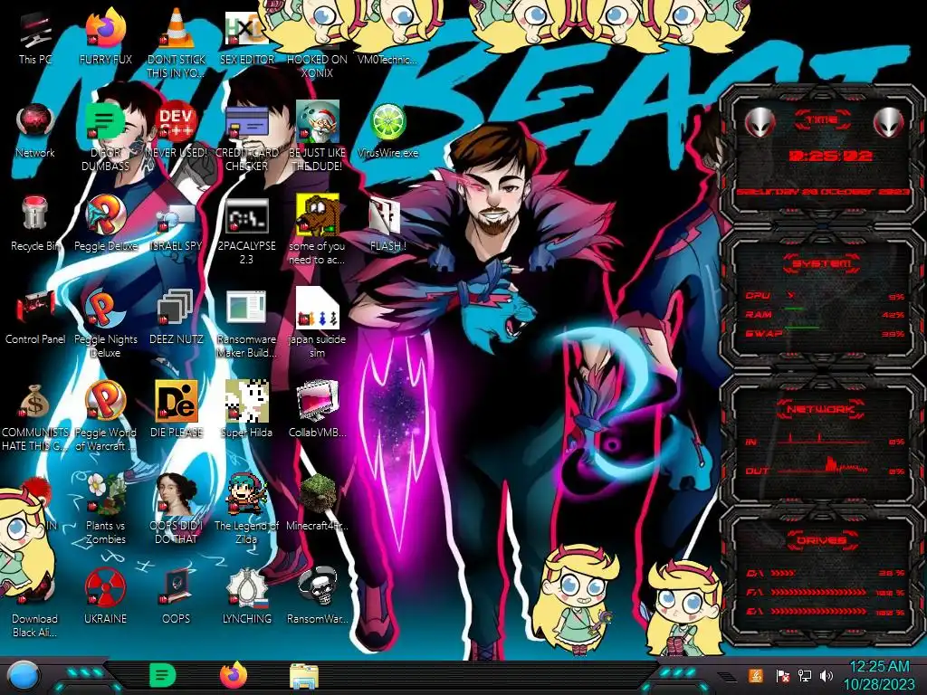Click the right alien head logo on the widget
Image resolution: width=927 pixels, height=695 pixels.
888,123
